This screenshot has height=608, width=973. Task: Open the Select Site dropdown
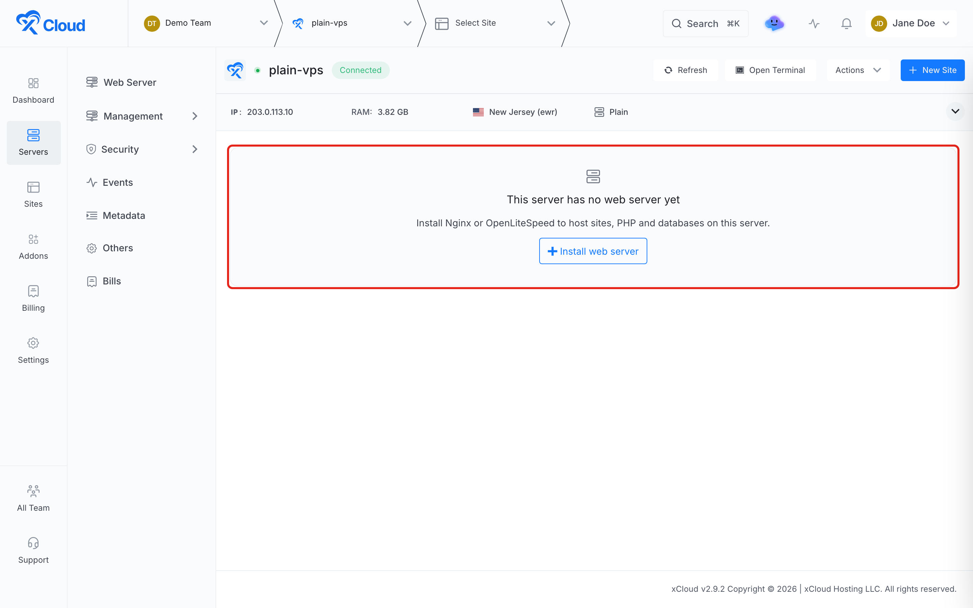[x=495, y=23]
